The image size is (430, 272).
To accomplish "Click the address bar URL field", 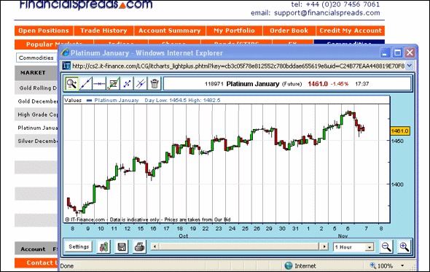I will (x=238, y=66).
